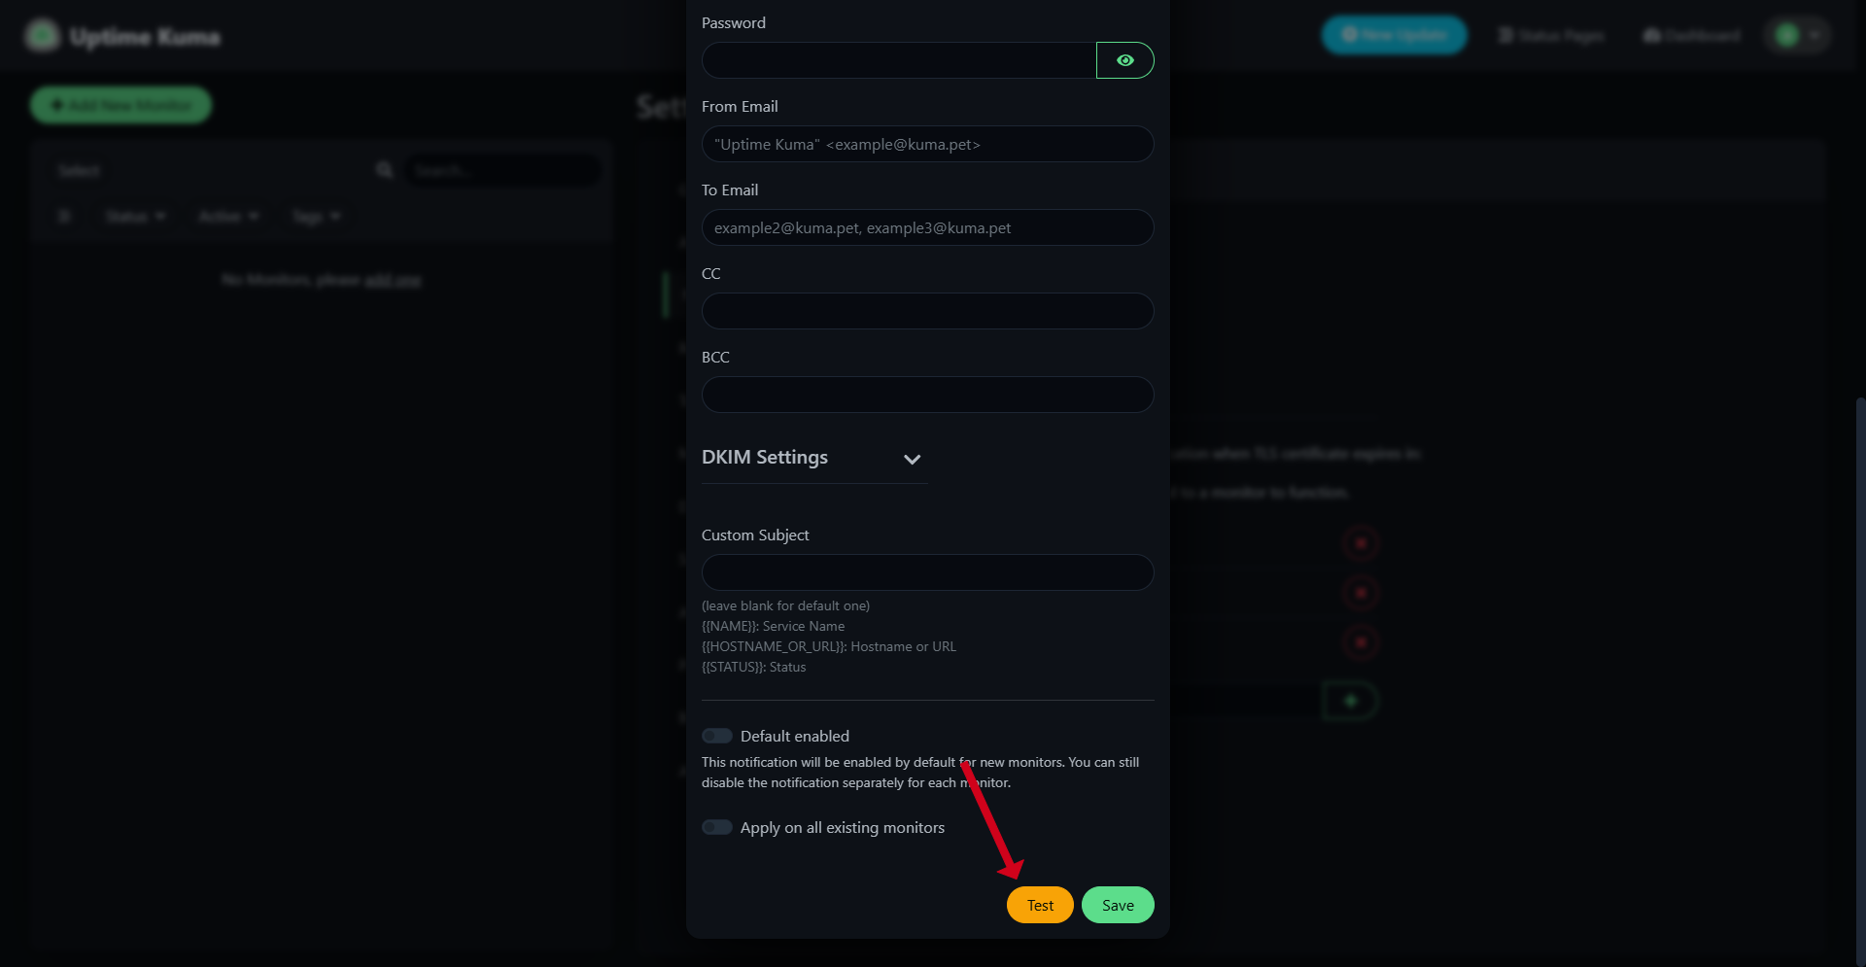Image resolution: width=1866 pixels, height=967 pixels.
Task: Click the magnifier search icon in monitor list
Action: [385, 170]
